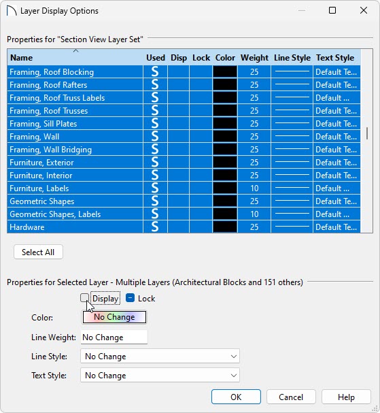Click the Chief Architect icon in title bar

pyautogui.click(x=12, y=11)
